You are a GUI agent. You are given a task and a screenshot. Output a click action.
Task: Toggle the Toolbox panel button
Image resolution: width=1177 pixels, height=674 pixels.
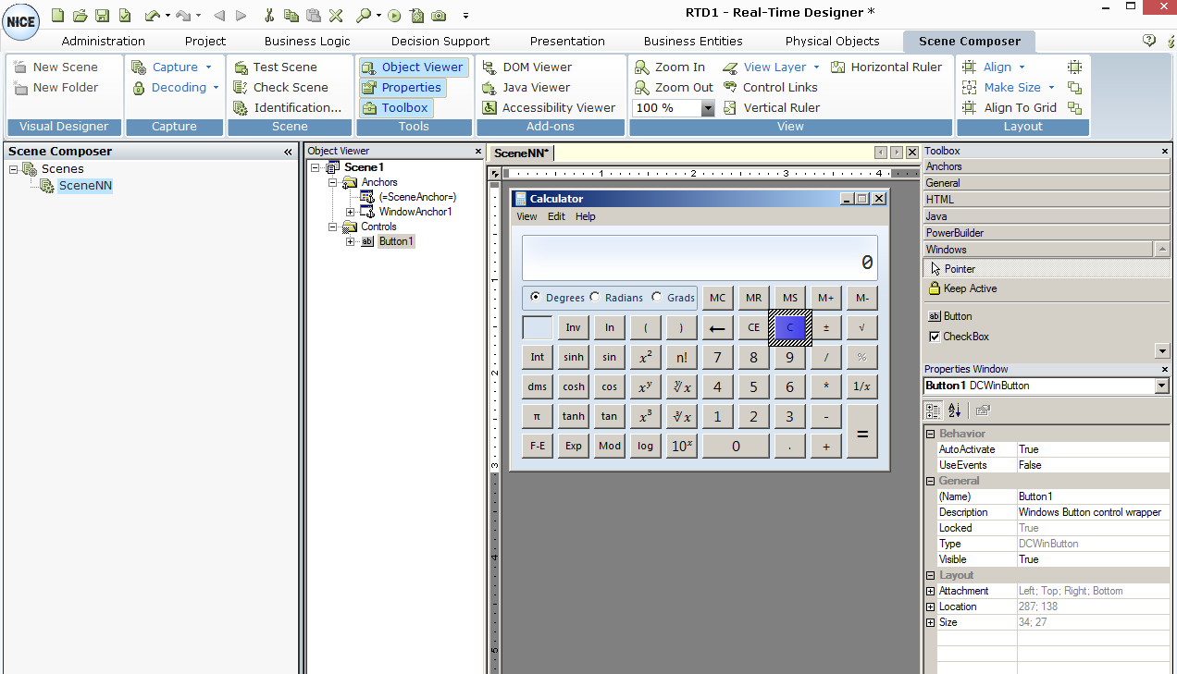tap(395, 108)
